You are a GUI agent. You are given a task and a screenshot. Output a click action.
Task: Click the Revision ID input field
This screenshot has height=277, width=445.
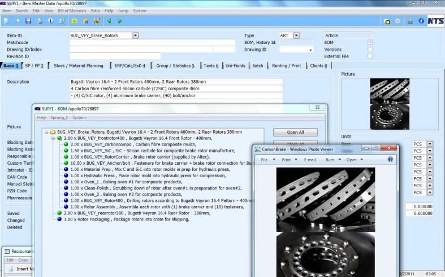115,56
